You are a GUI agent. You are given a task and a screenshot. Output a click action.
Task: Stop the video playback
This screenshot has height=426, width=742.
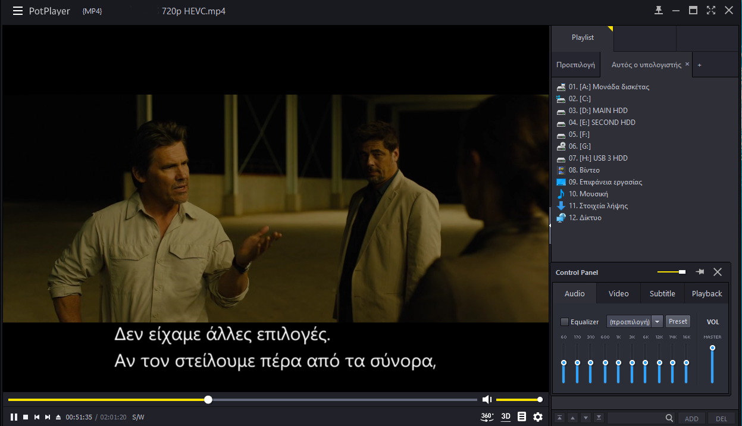click(x=26, y=417)
